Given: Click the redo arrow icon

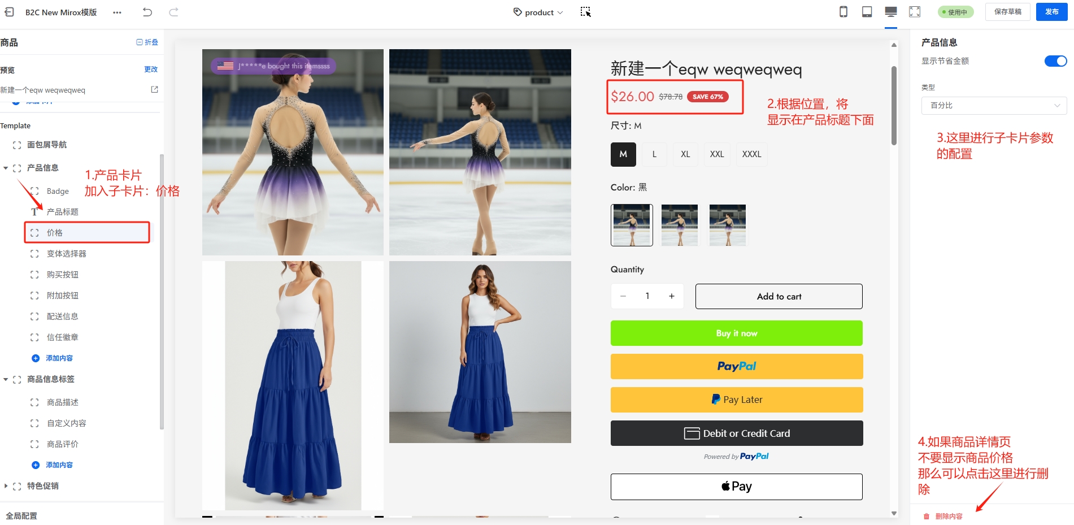Looking at the screenshot, I should (x=174, y=12).
